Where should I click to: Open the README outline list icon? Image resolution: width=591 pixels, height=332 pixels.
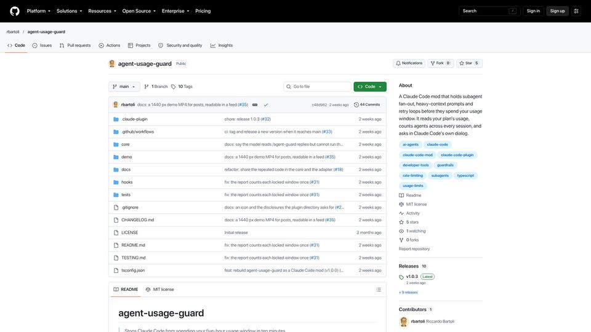[x=379, y=290]
